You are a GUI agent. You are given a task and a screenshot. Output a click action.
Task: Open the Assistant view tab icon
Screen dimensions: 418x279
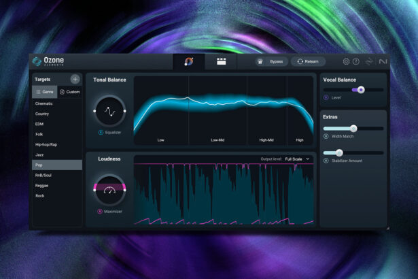coord(189,62)
